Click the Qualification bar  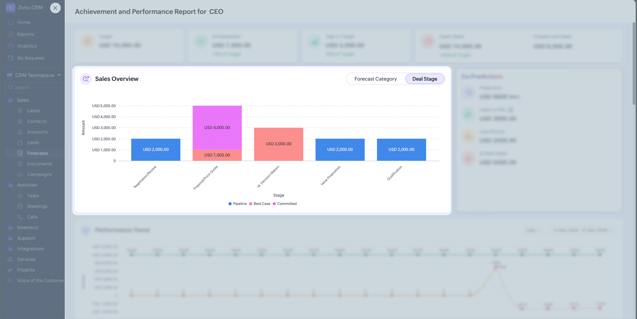tap(401, 150)
